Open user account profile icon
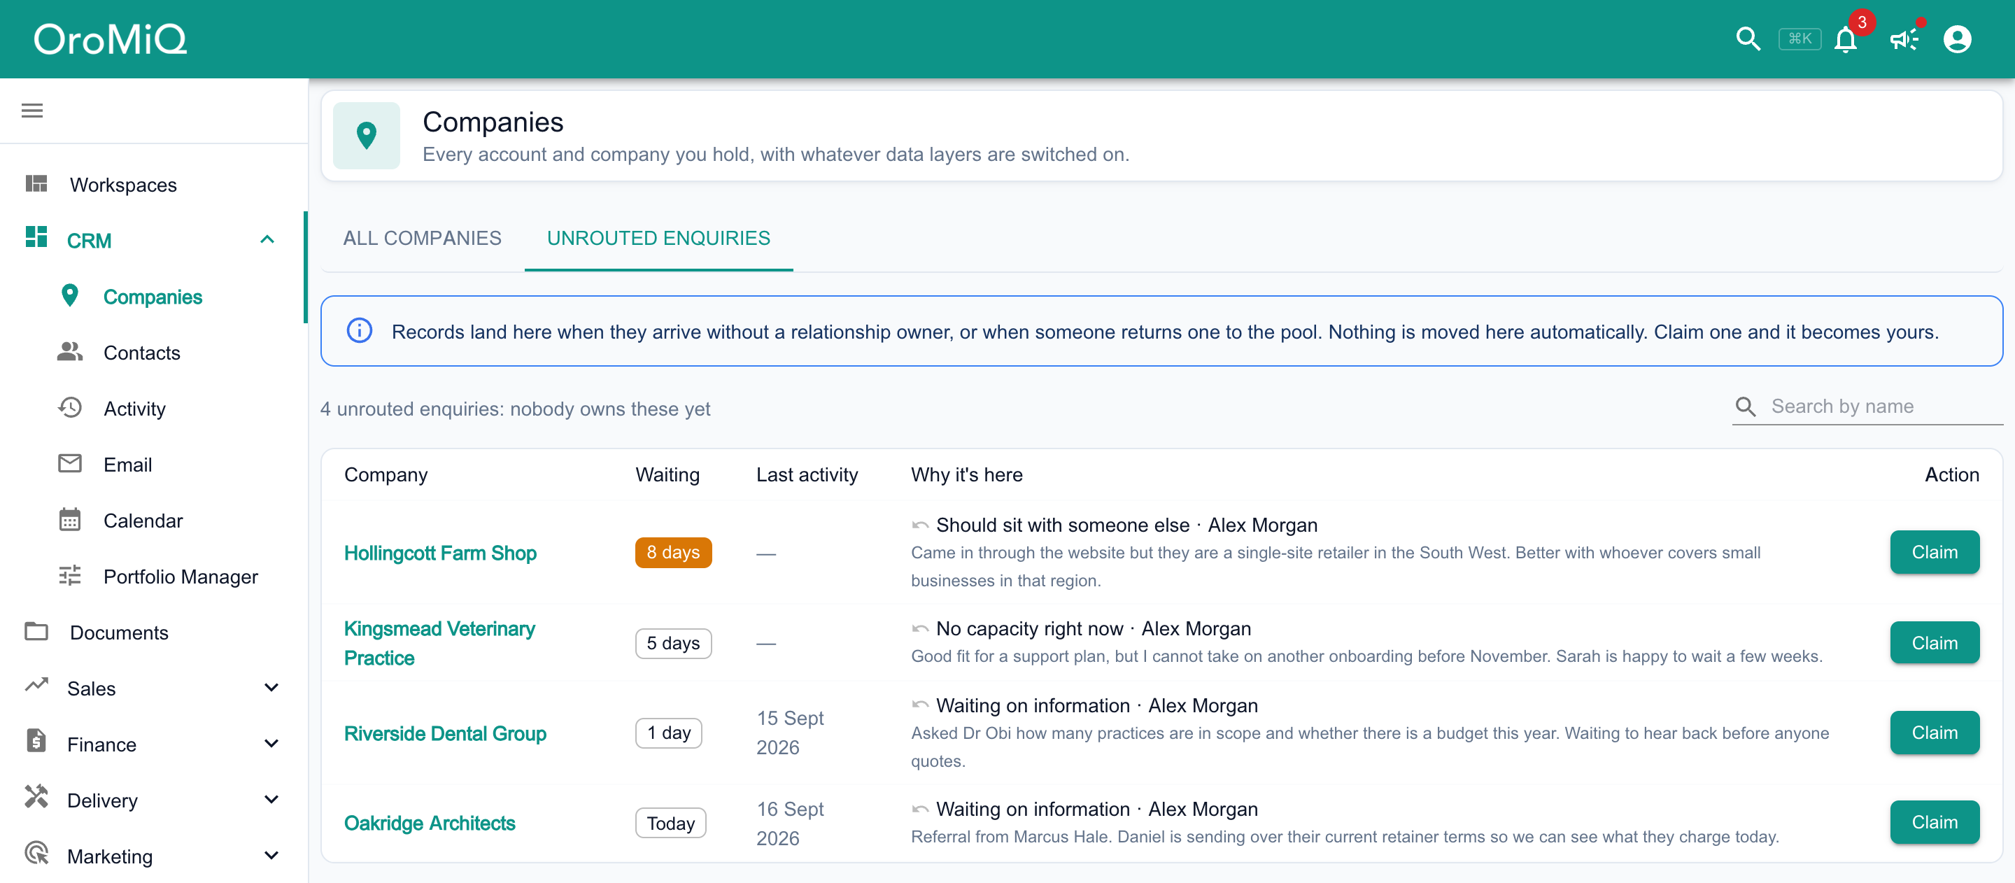 click(1956, 38)
